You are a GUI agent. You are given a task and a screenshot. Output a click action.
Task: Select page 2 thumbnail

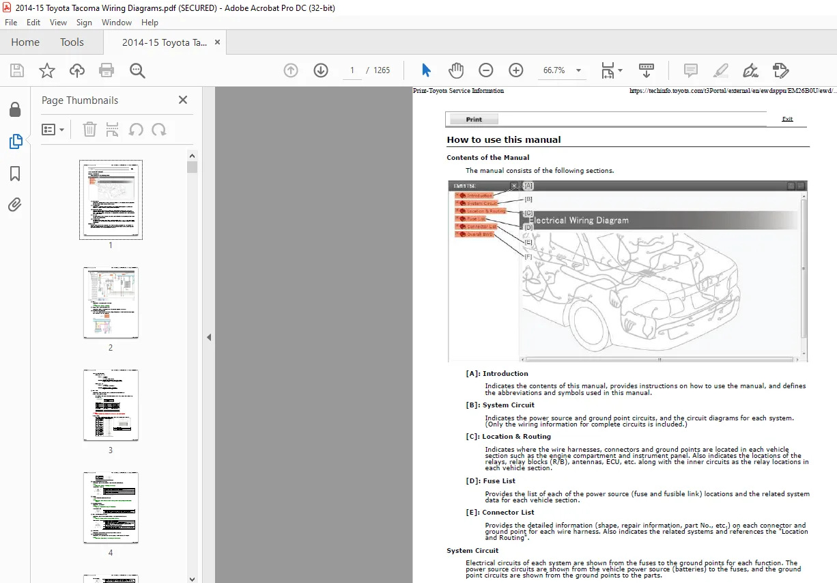pyautogui.click(x=111, y=303)
